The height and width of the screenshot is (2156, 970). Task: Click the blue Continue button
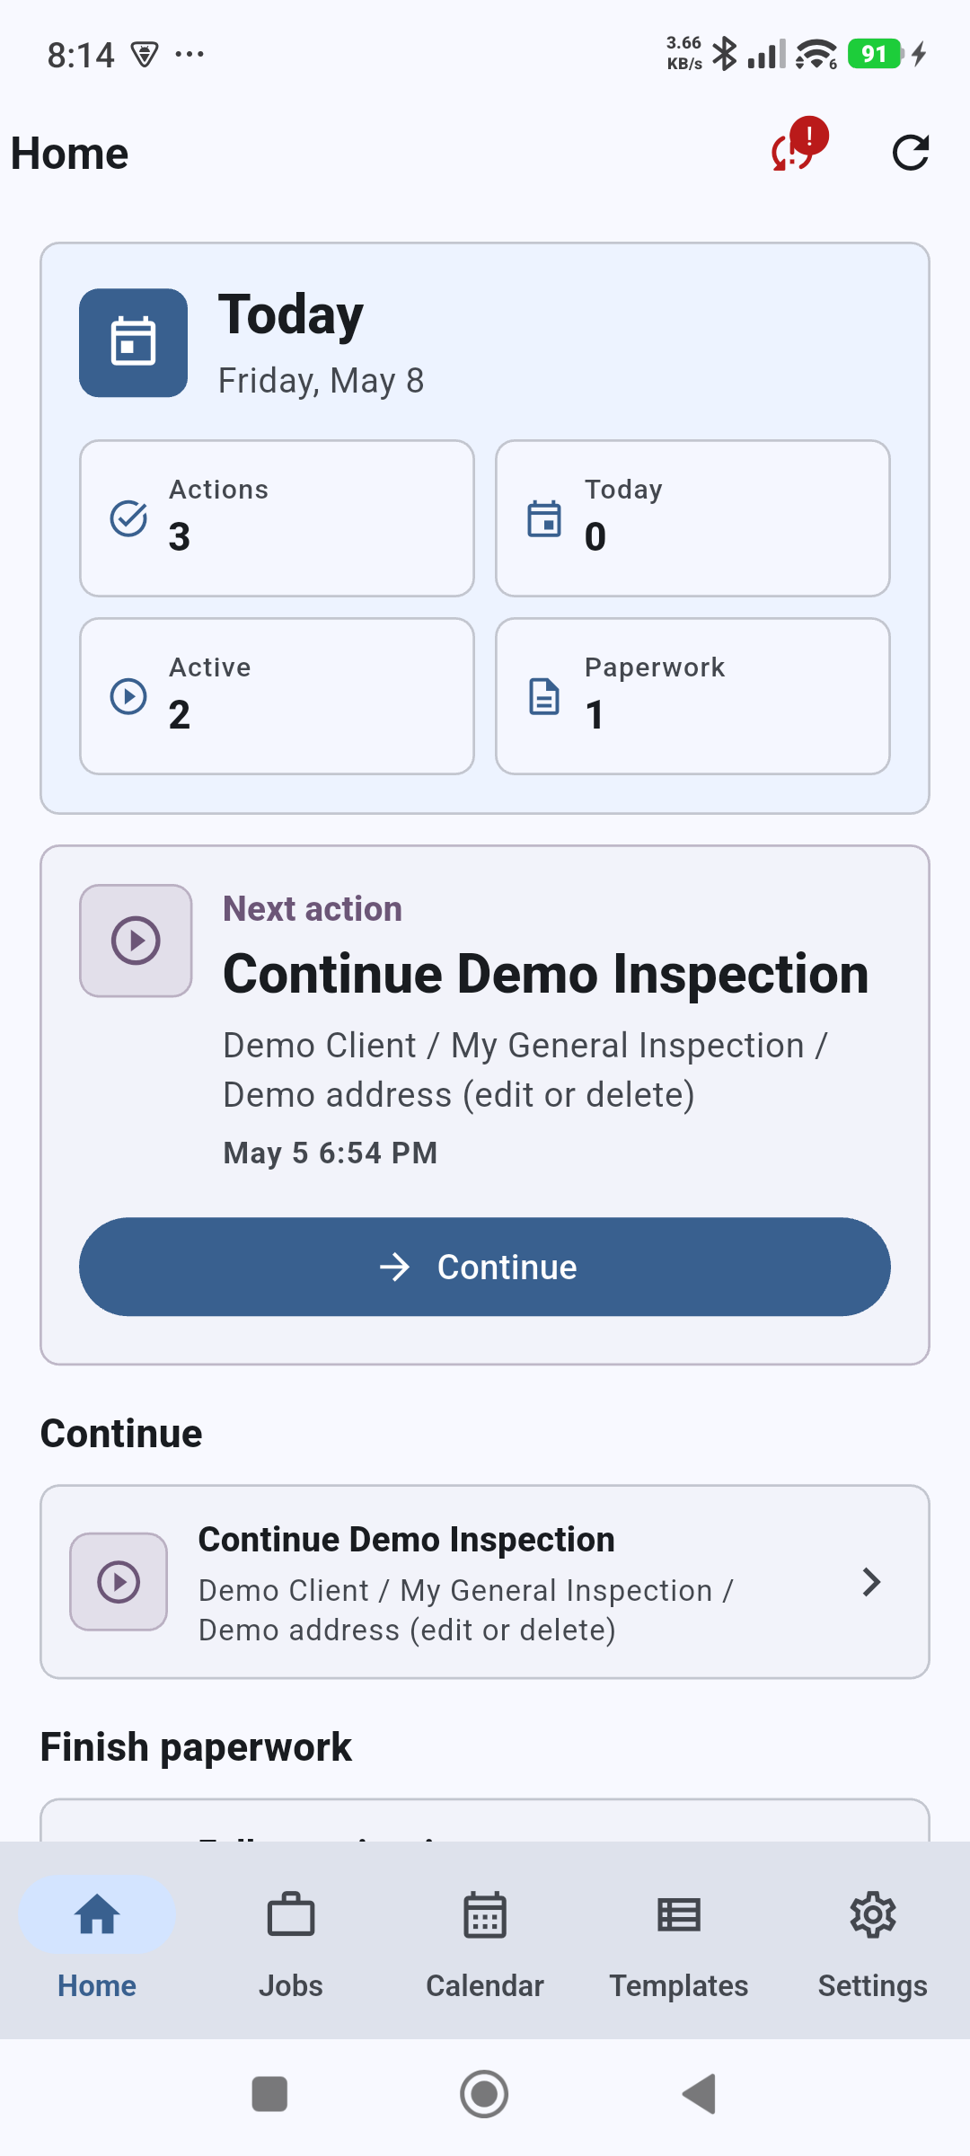(485, 1267)
